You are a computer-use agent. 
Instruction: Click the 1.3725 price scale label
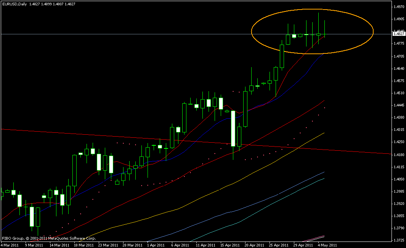399,240
